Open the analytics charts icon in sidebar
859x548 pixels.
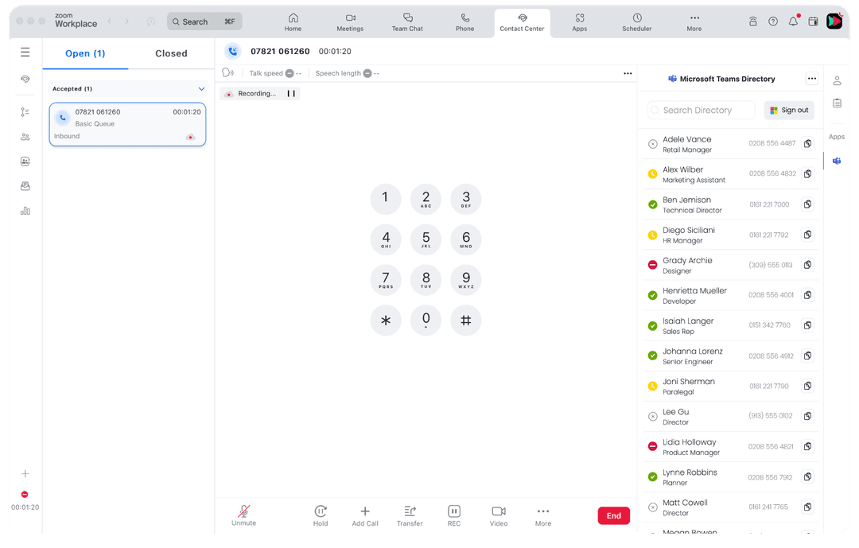click(x=25, y=211)
